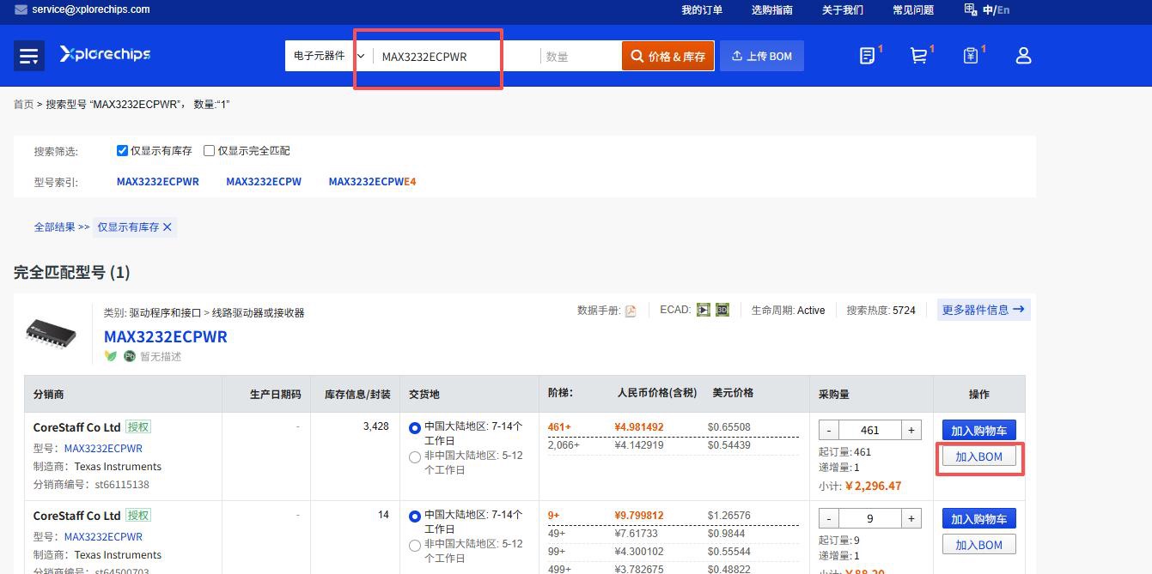This screenshot has height=574, width=1152.
Task: Click the subtotal ¥2,296.47
Action: coord(874,486)
